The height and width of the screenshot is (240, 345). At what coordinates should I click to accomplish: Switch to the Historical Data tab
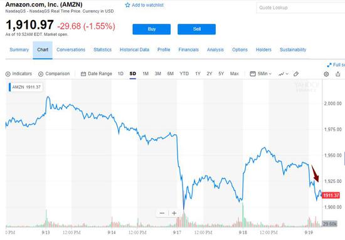coord(134,50)
